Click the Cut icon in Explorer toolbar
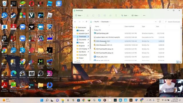183x103 pixels. (87, 15)
